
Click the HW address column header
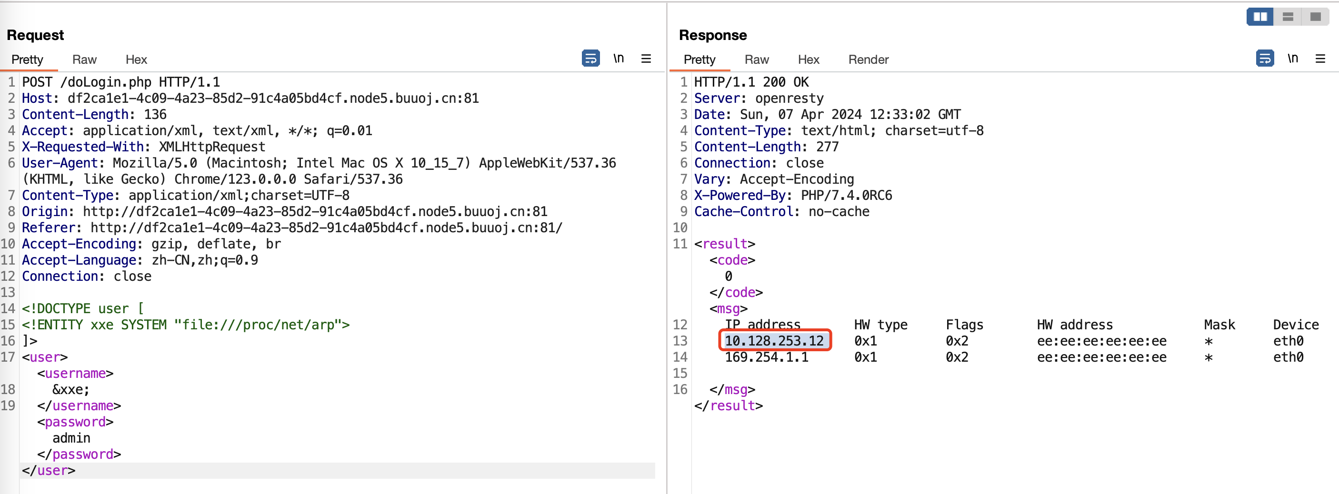[x=1075, y=325]
